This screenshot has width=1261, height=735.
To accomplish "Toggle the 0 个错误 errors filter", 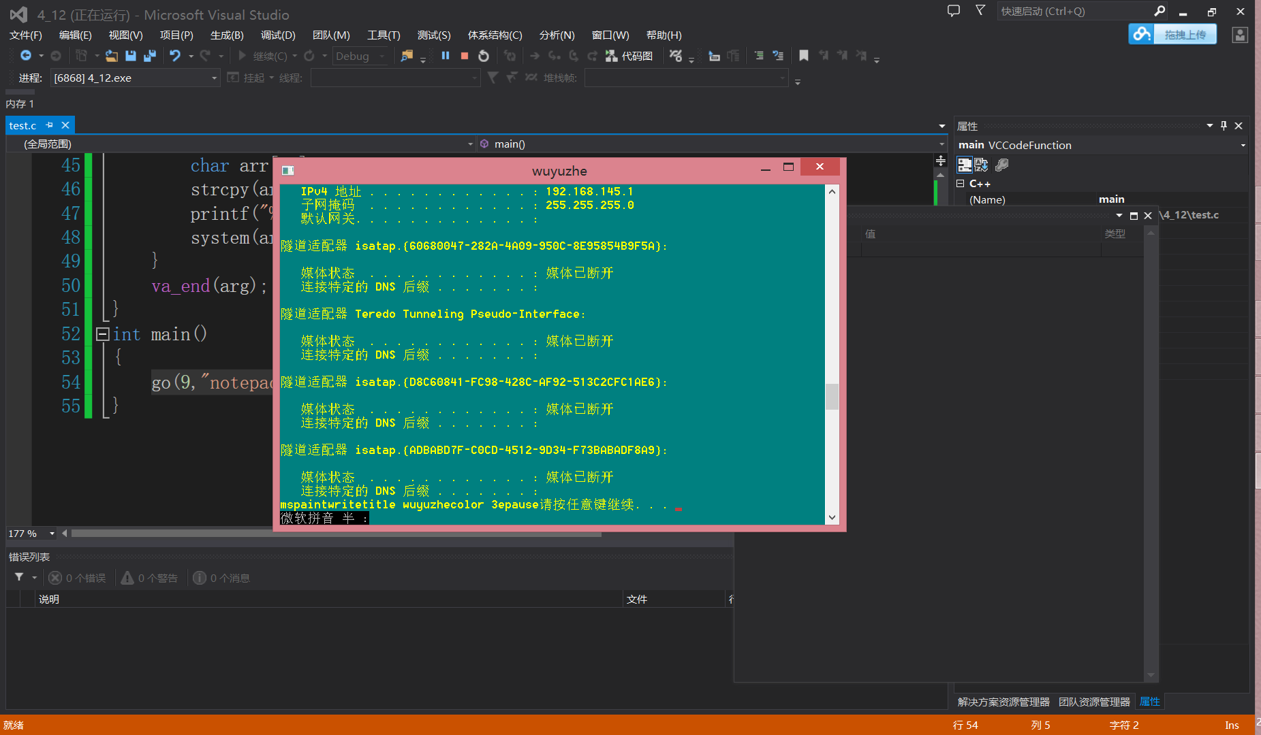I will point(77,578).
